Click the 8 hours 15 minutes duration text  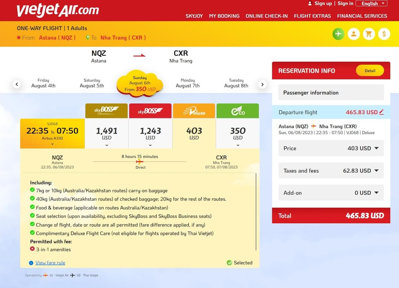(140, 156)
